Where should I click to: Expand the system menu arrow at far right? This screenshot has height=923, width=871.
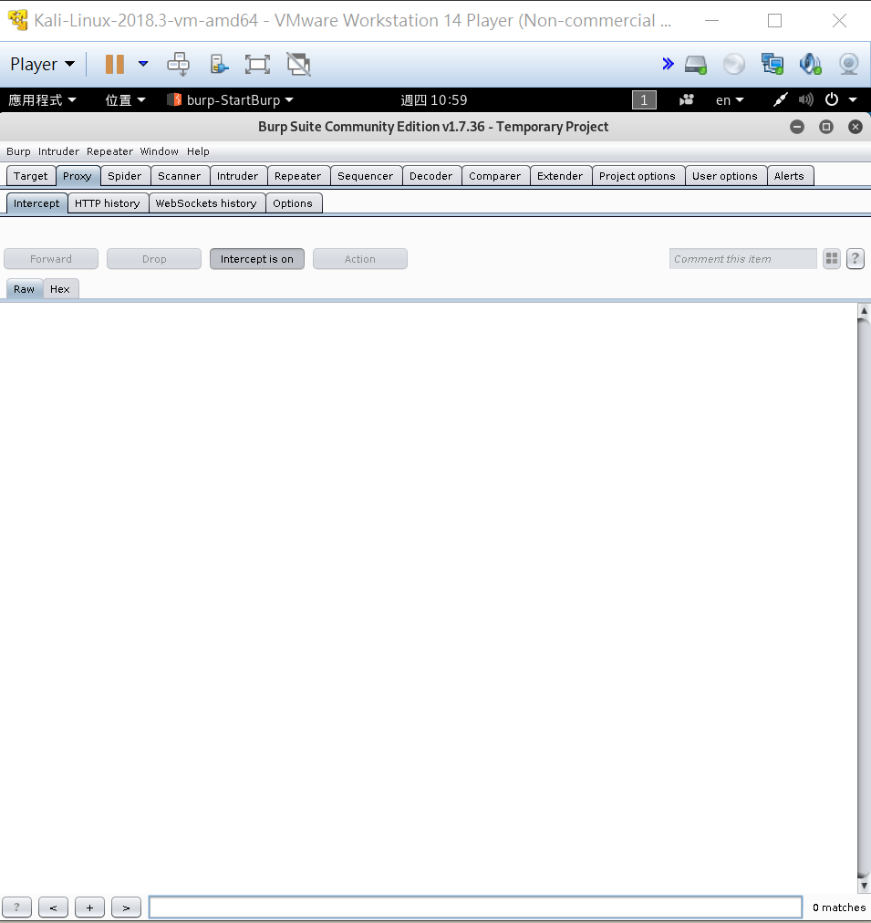coord(853,100)
